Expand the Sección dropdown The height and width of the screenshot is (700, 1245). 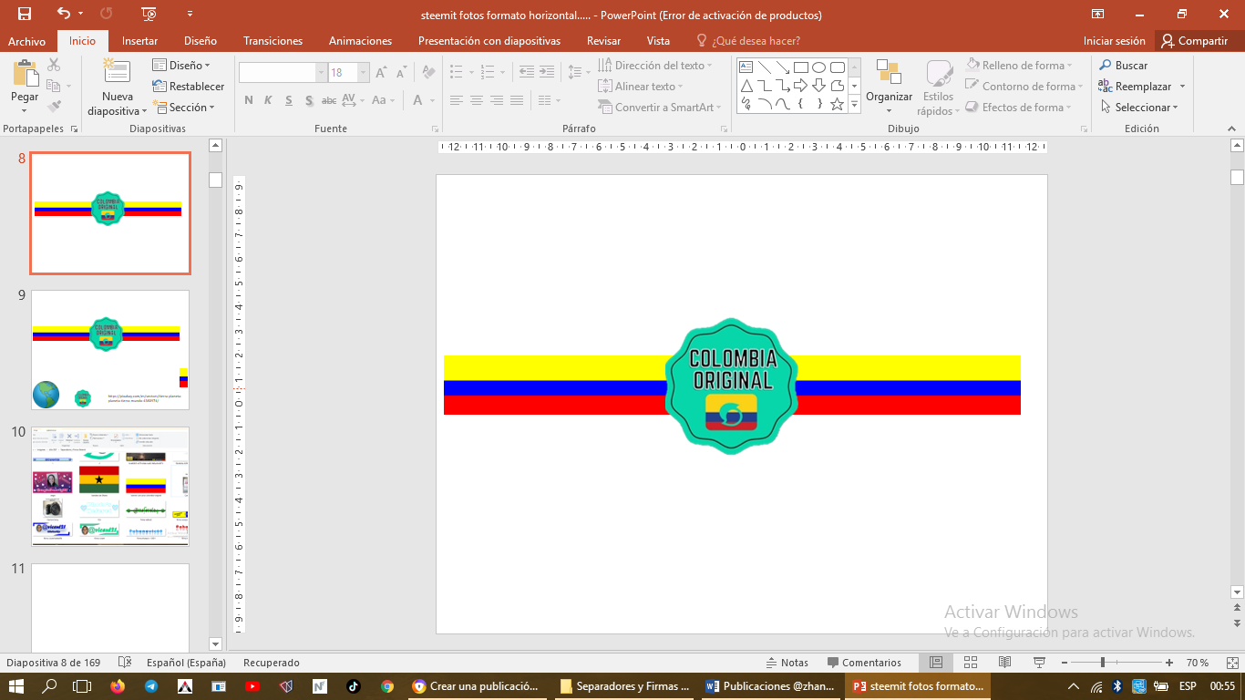click(184, 108)
